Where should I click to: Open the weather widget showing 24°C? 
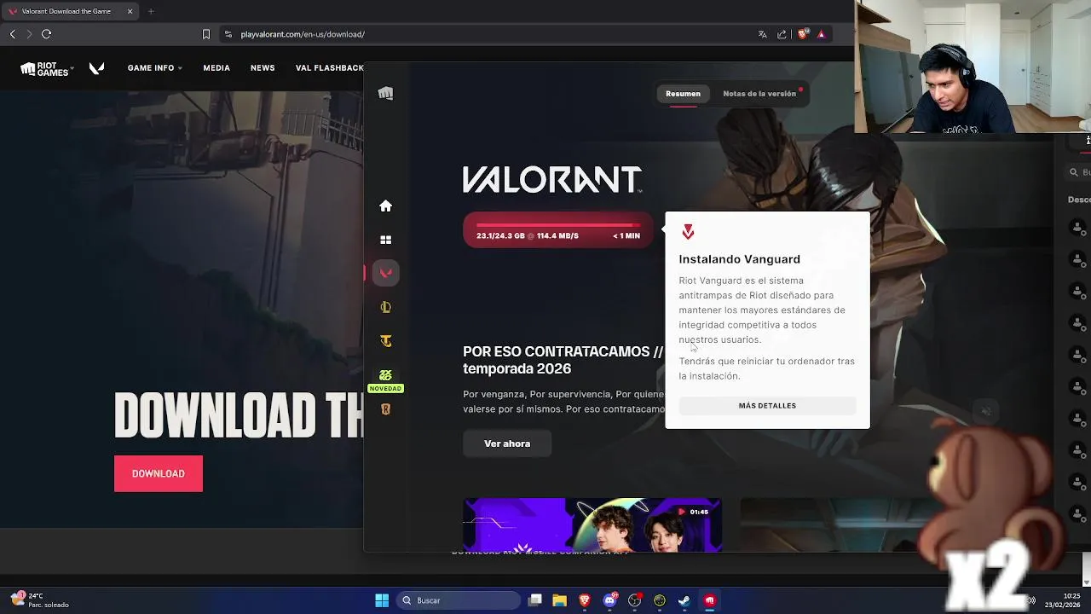click(40, 600)
